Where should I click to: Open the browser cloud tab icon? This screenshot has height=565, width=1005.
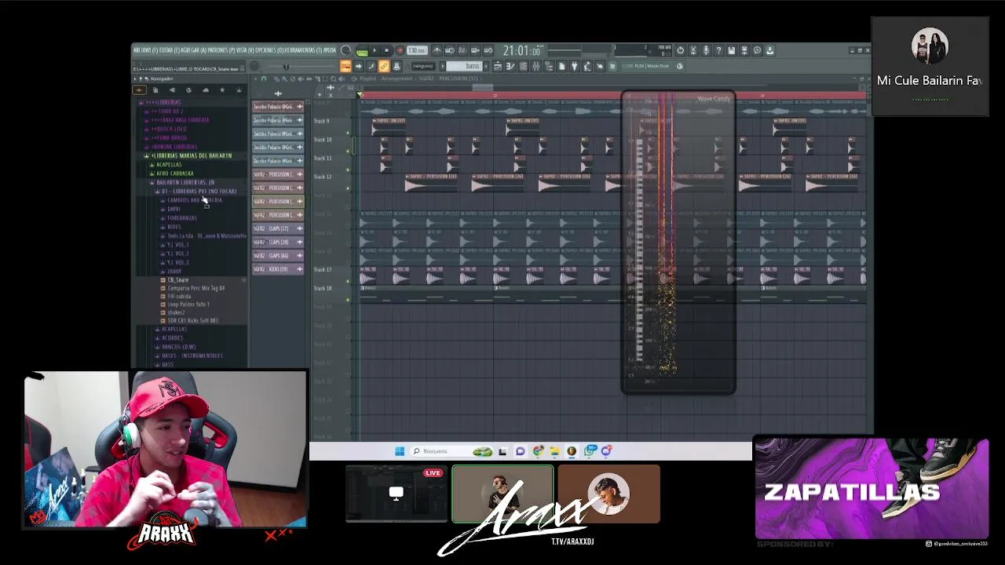205,89
